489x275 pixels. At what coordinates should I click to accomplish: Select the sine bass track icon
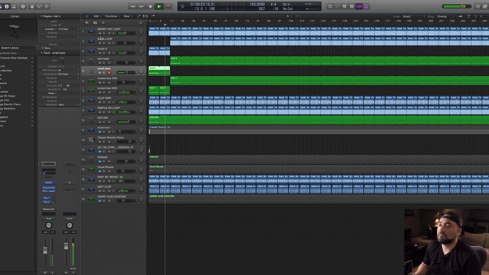coord(91,61)
